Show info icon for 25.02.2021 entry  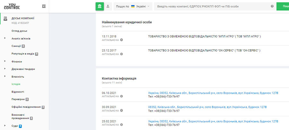coord(121,125)
